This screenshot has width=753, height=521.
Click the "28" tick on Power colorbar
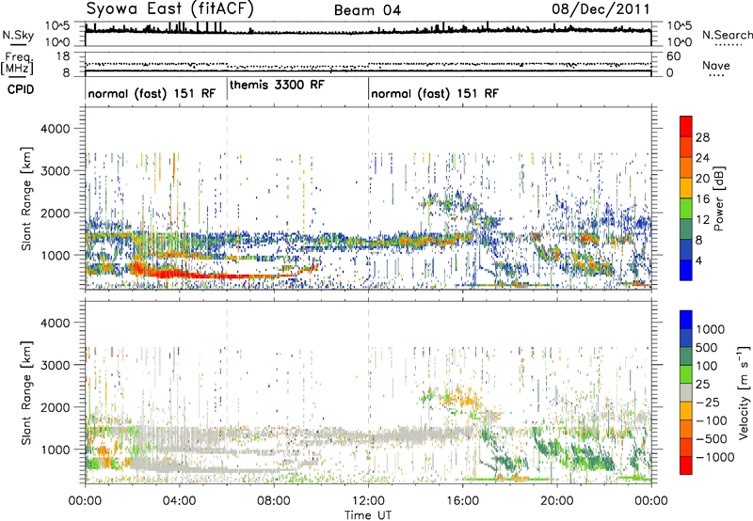(702, 137)
